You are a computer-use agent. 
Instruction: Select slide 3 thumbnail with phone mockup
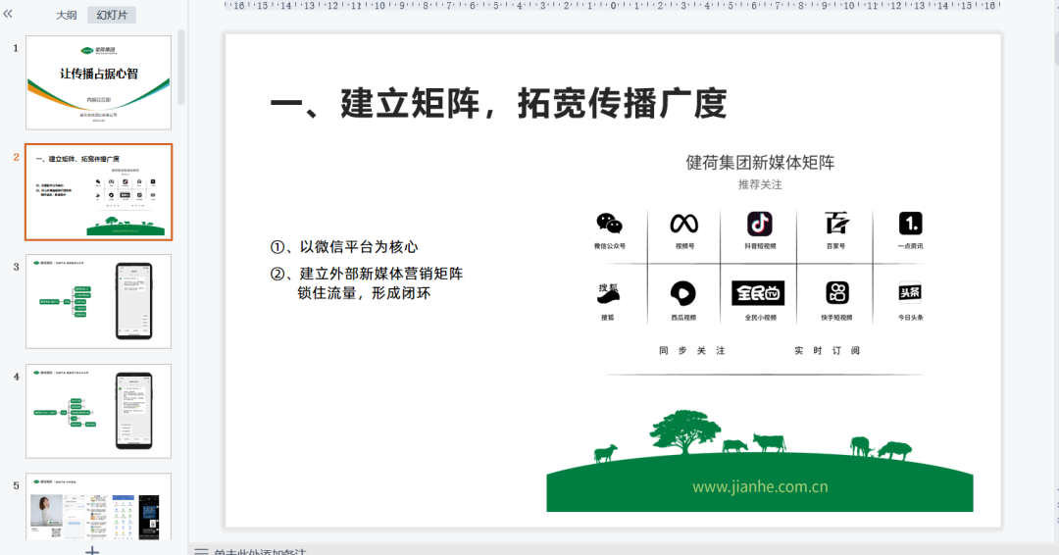click(x=99, y=301)
